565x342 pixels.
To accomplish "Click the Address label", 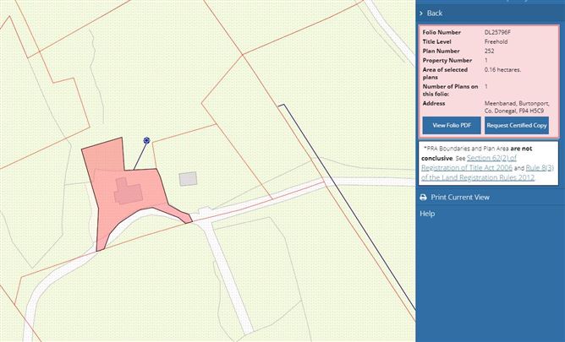I will click(x=434, y=104).
